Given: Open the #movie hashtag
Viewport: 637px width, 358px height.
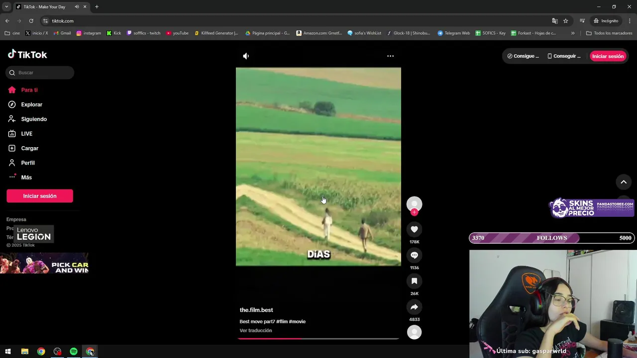Looking at the screenshot, I should pyautogui.click(x=297, y=322).
